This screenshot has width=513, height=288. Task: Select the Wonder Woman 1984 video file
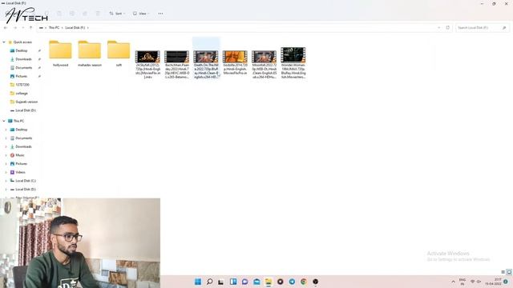pos(293,62)
